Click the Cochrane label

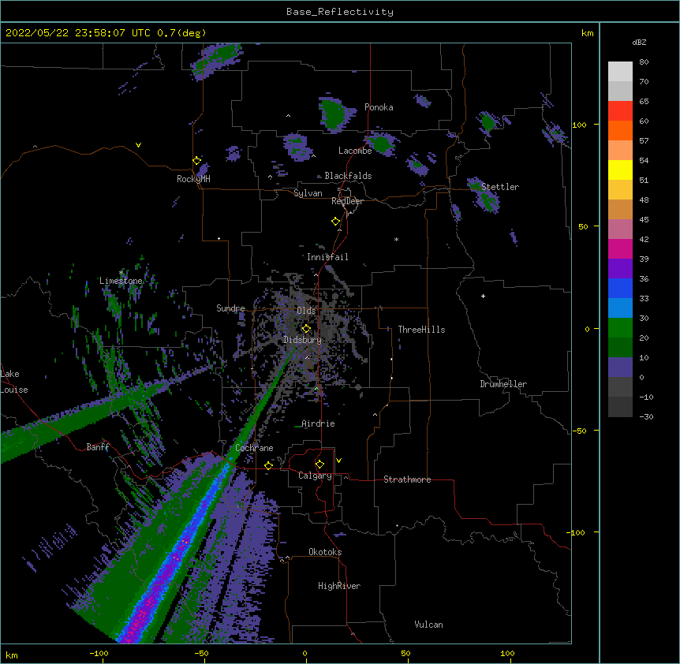[254, 448]
